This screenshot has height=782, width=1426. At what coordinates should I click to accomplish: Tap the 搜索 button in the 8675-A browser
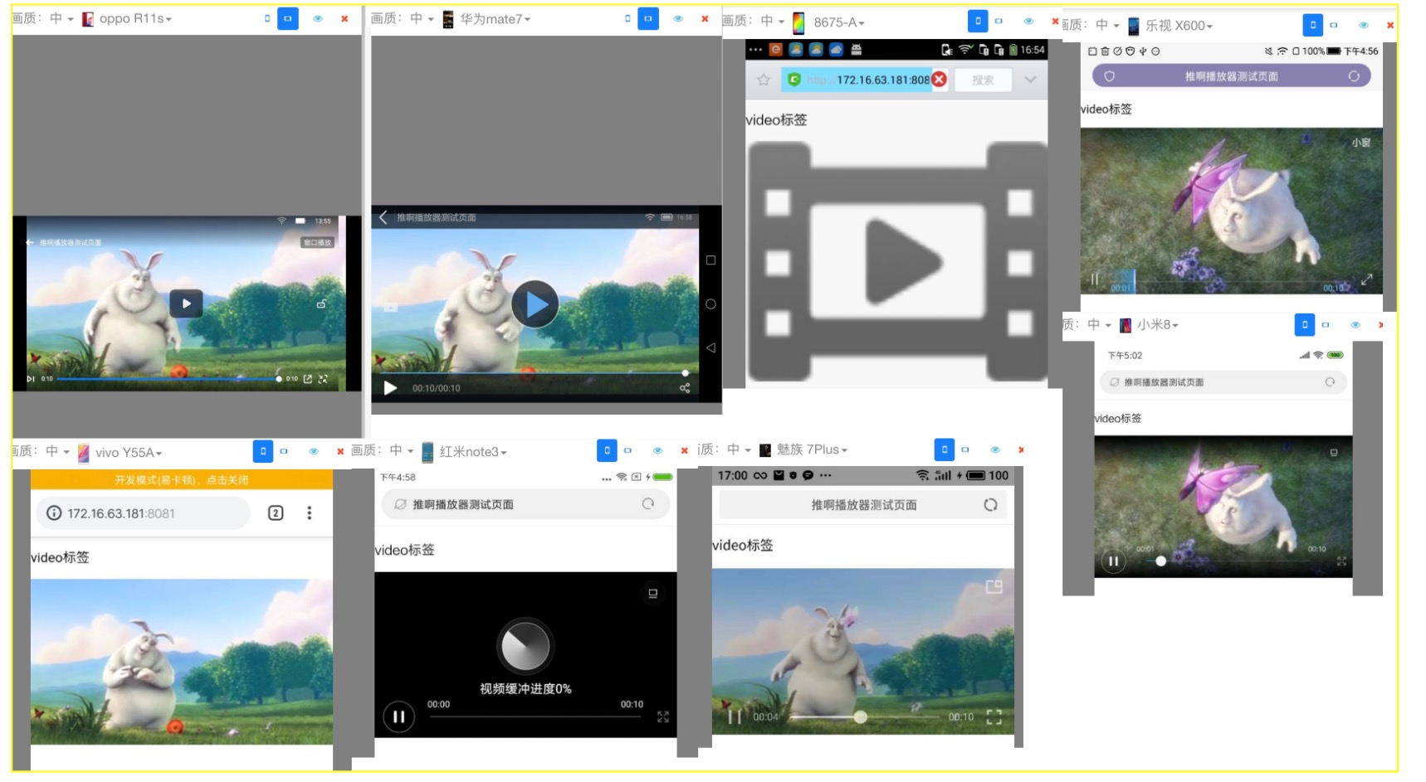(983, 80)
